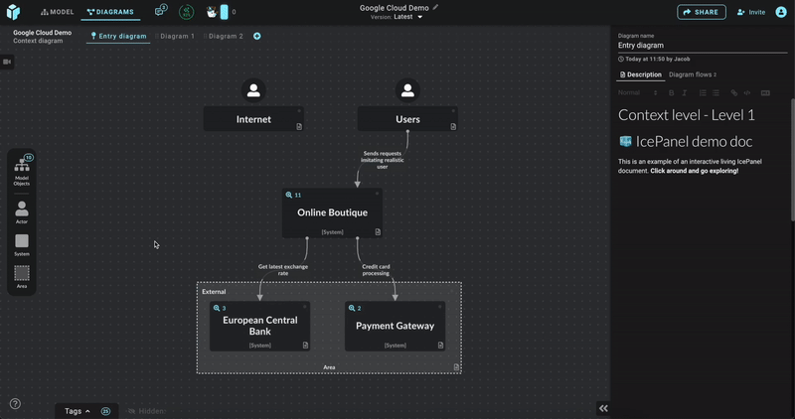
Task: Click 'Credit card processing' connection label
Action: point(376,269)
